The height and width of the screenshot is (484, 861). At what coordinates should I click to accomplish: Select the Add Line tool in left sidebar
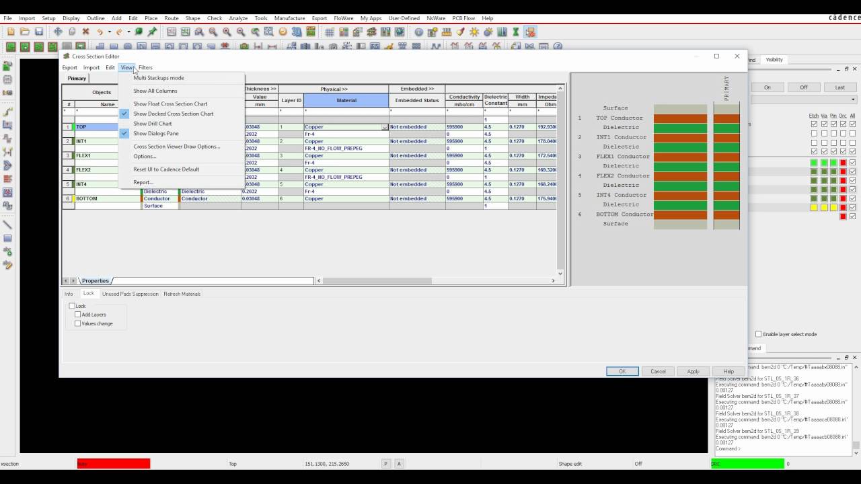(8, 225)
